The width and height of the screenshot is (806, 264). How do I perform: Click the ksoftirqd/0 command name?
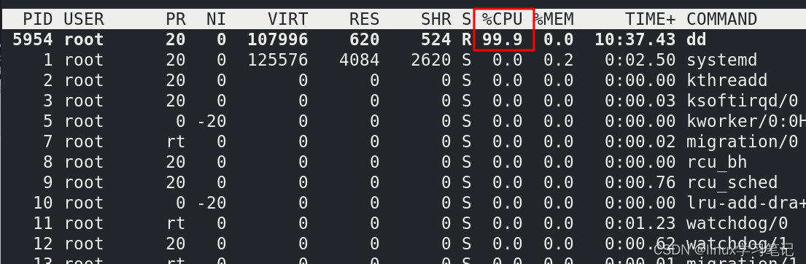(x=743, y=101)
